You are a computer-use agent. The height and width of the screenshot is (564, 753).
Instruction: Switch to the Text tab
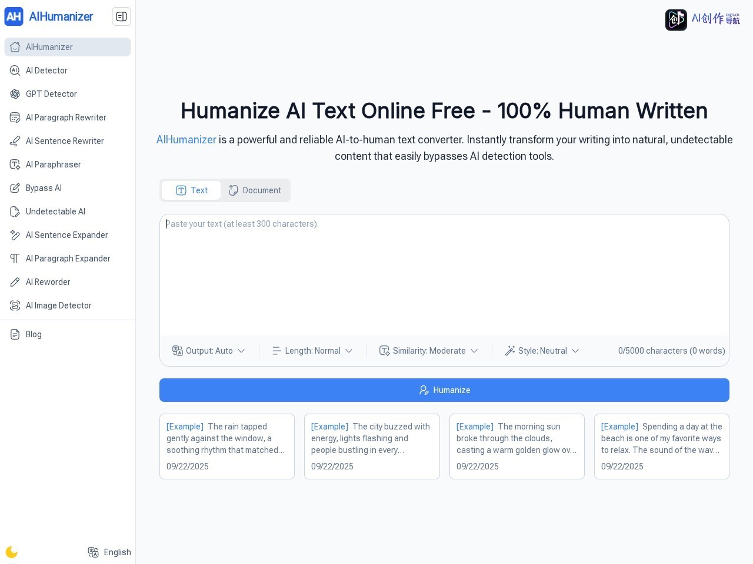(191, 190)
